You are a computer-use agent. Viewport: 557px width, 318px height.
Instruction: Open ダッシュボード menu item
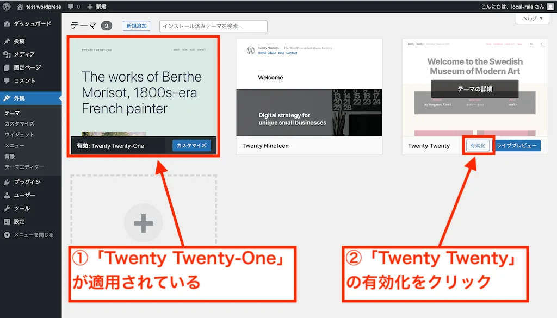[31, 24]
